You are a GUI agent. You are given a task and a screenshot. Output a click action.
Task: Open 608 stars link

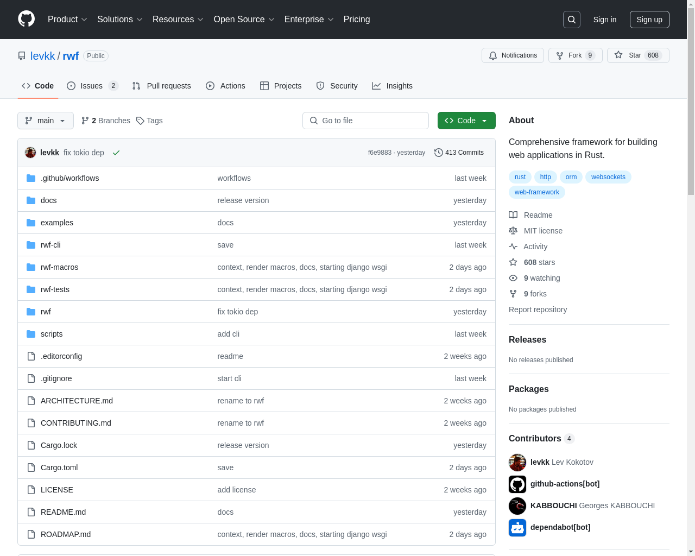coord(532,262)
